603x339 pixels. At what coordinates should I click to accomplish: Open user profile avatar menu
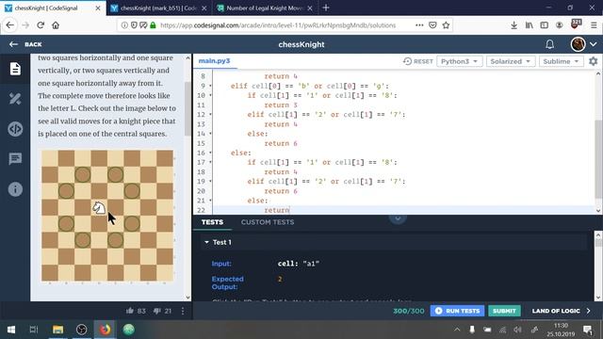583,44
